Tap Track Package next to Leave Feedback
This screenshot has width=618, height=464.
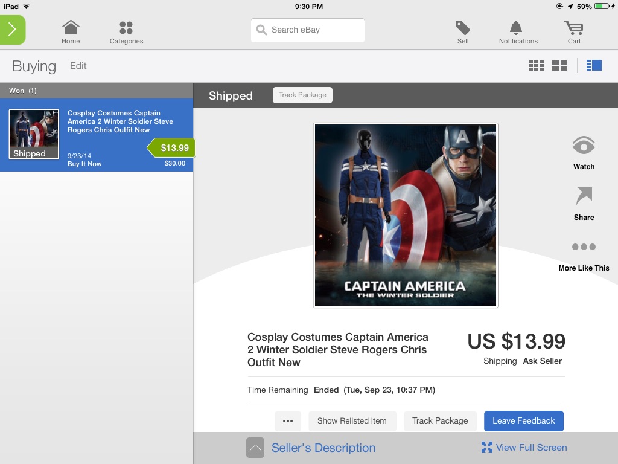[440, 421]
